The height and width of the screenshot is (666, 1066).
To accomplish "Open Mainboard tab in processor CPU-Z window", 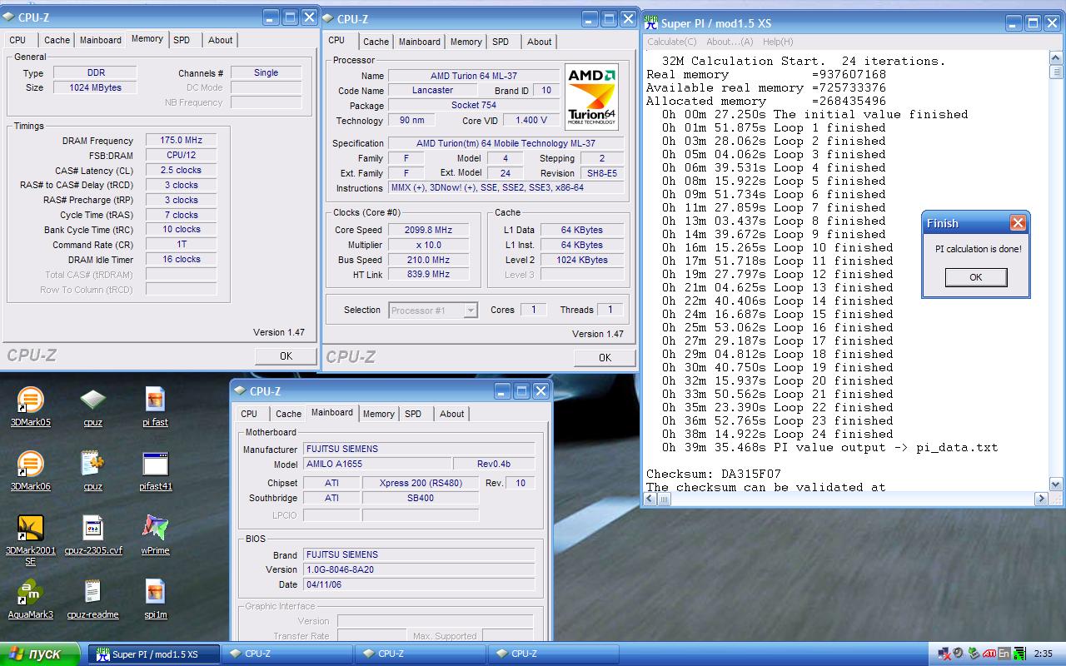I will point(420,42).
